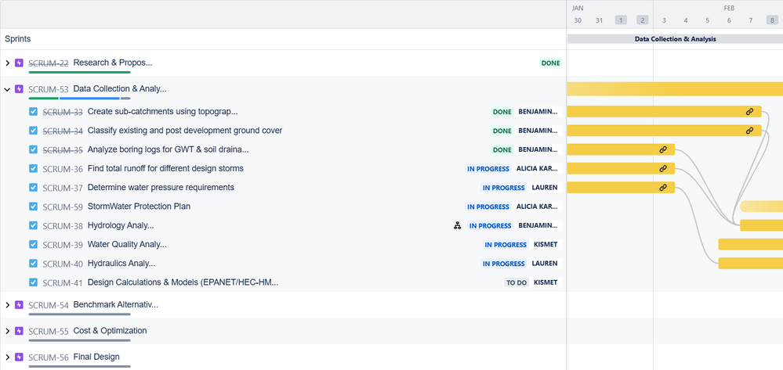Click the epic icon next to SCRUM-56 Final Design
The height and width of the screenshot is (370, 783).
click(x=19, y=357)
